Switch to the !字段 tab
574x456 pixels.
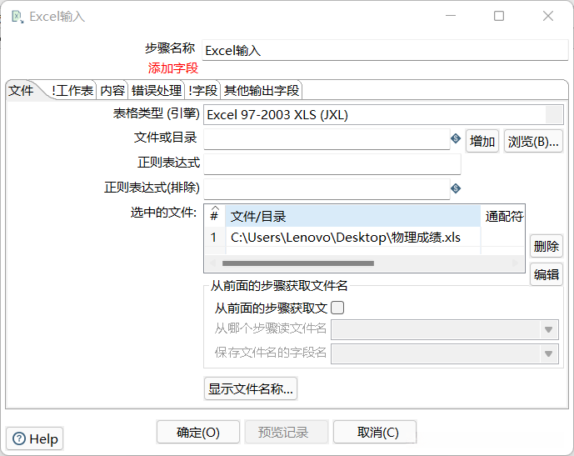202,91
